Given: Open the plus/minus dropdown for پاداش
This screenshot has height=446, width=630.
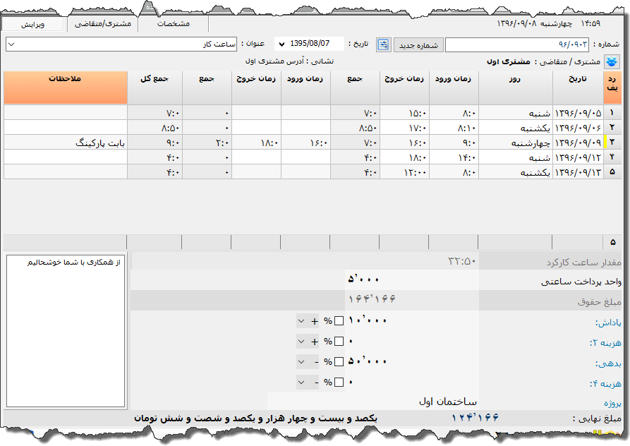Looking at the screenshot, I should click(x=302, y=321).
